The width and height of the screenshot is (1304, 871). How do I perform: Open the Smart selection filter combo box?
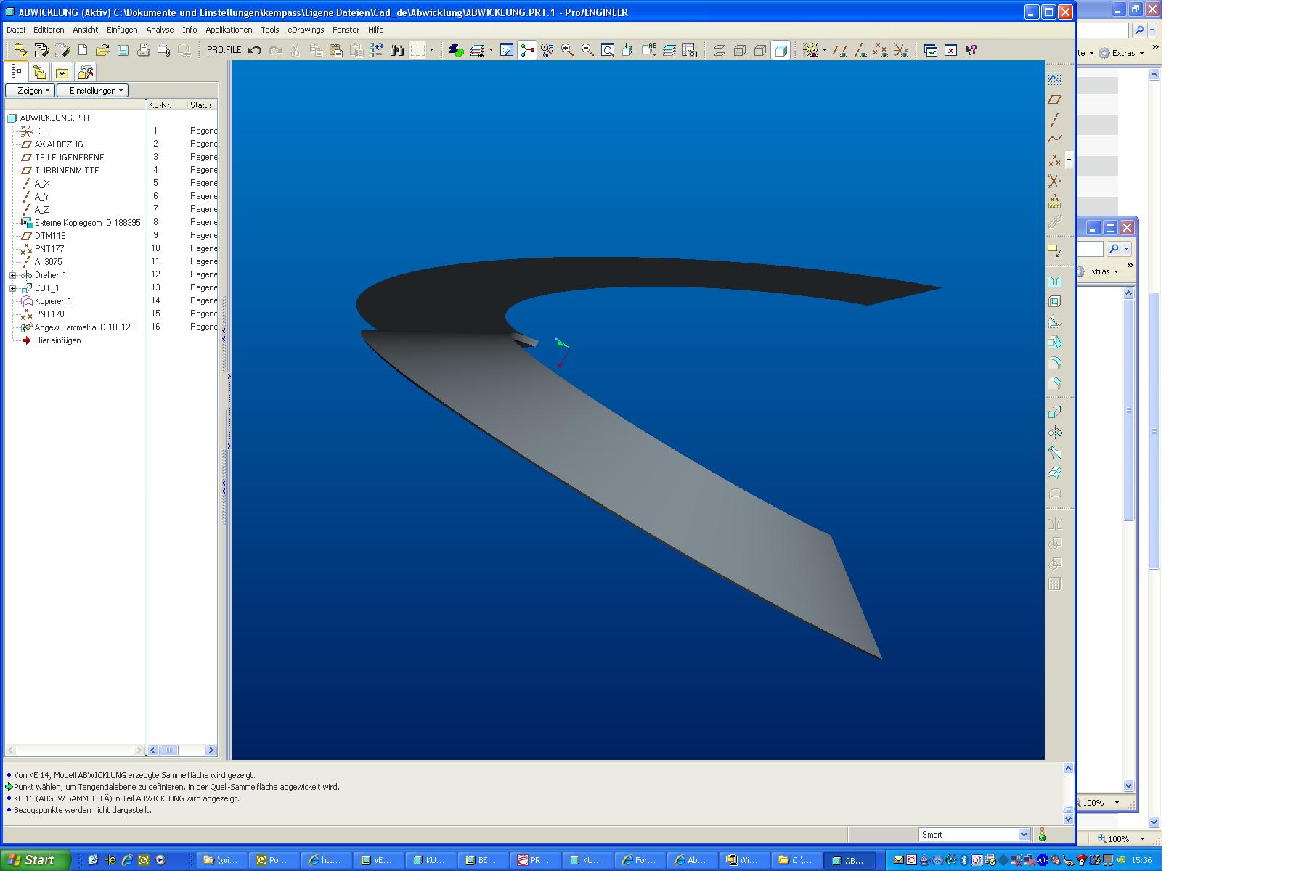pos(974,835)
